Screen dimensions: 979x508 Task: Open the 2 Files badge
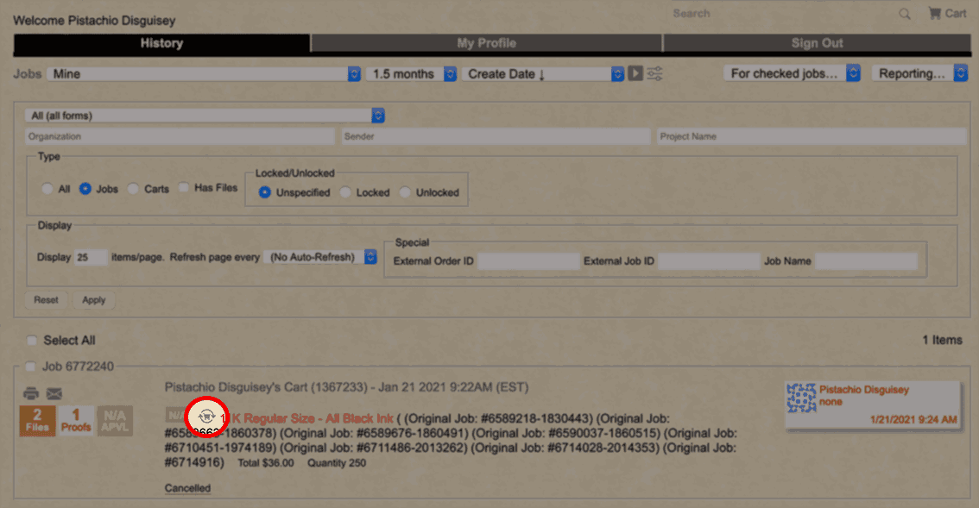pyautogui.click(x=37, y=421)
